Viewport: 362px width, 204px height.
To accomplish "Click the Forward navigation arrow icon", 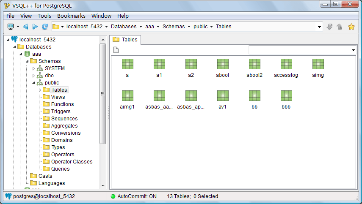I will [x=35, y=27].
